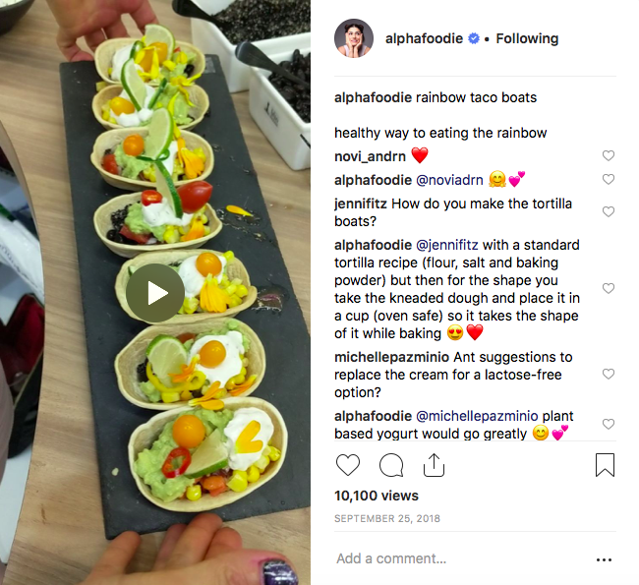Open the September 25, 2018 timestamp

click(x=387, y=518)
